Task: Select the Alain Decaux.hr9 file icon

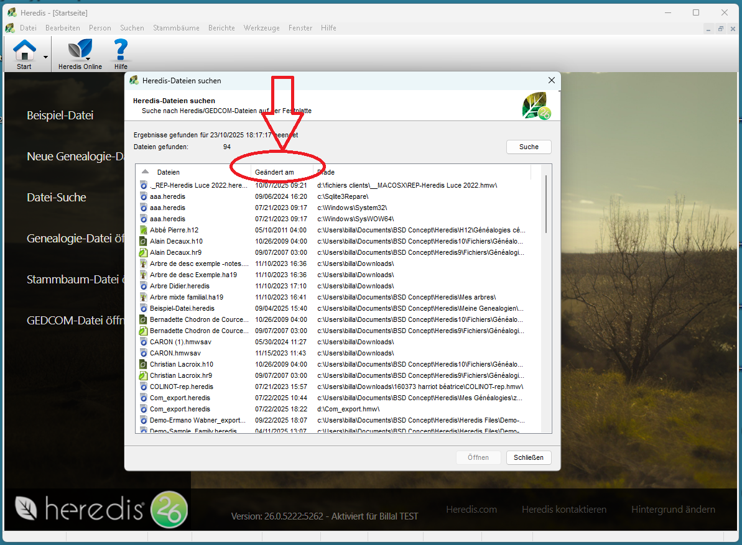Action: tap(143, 252)
